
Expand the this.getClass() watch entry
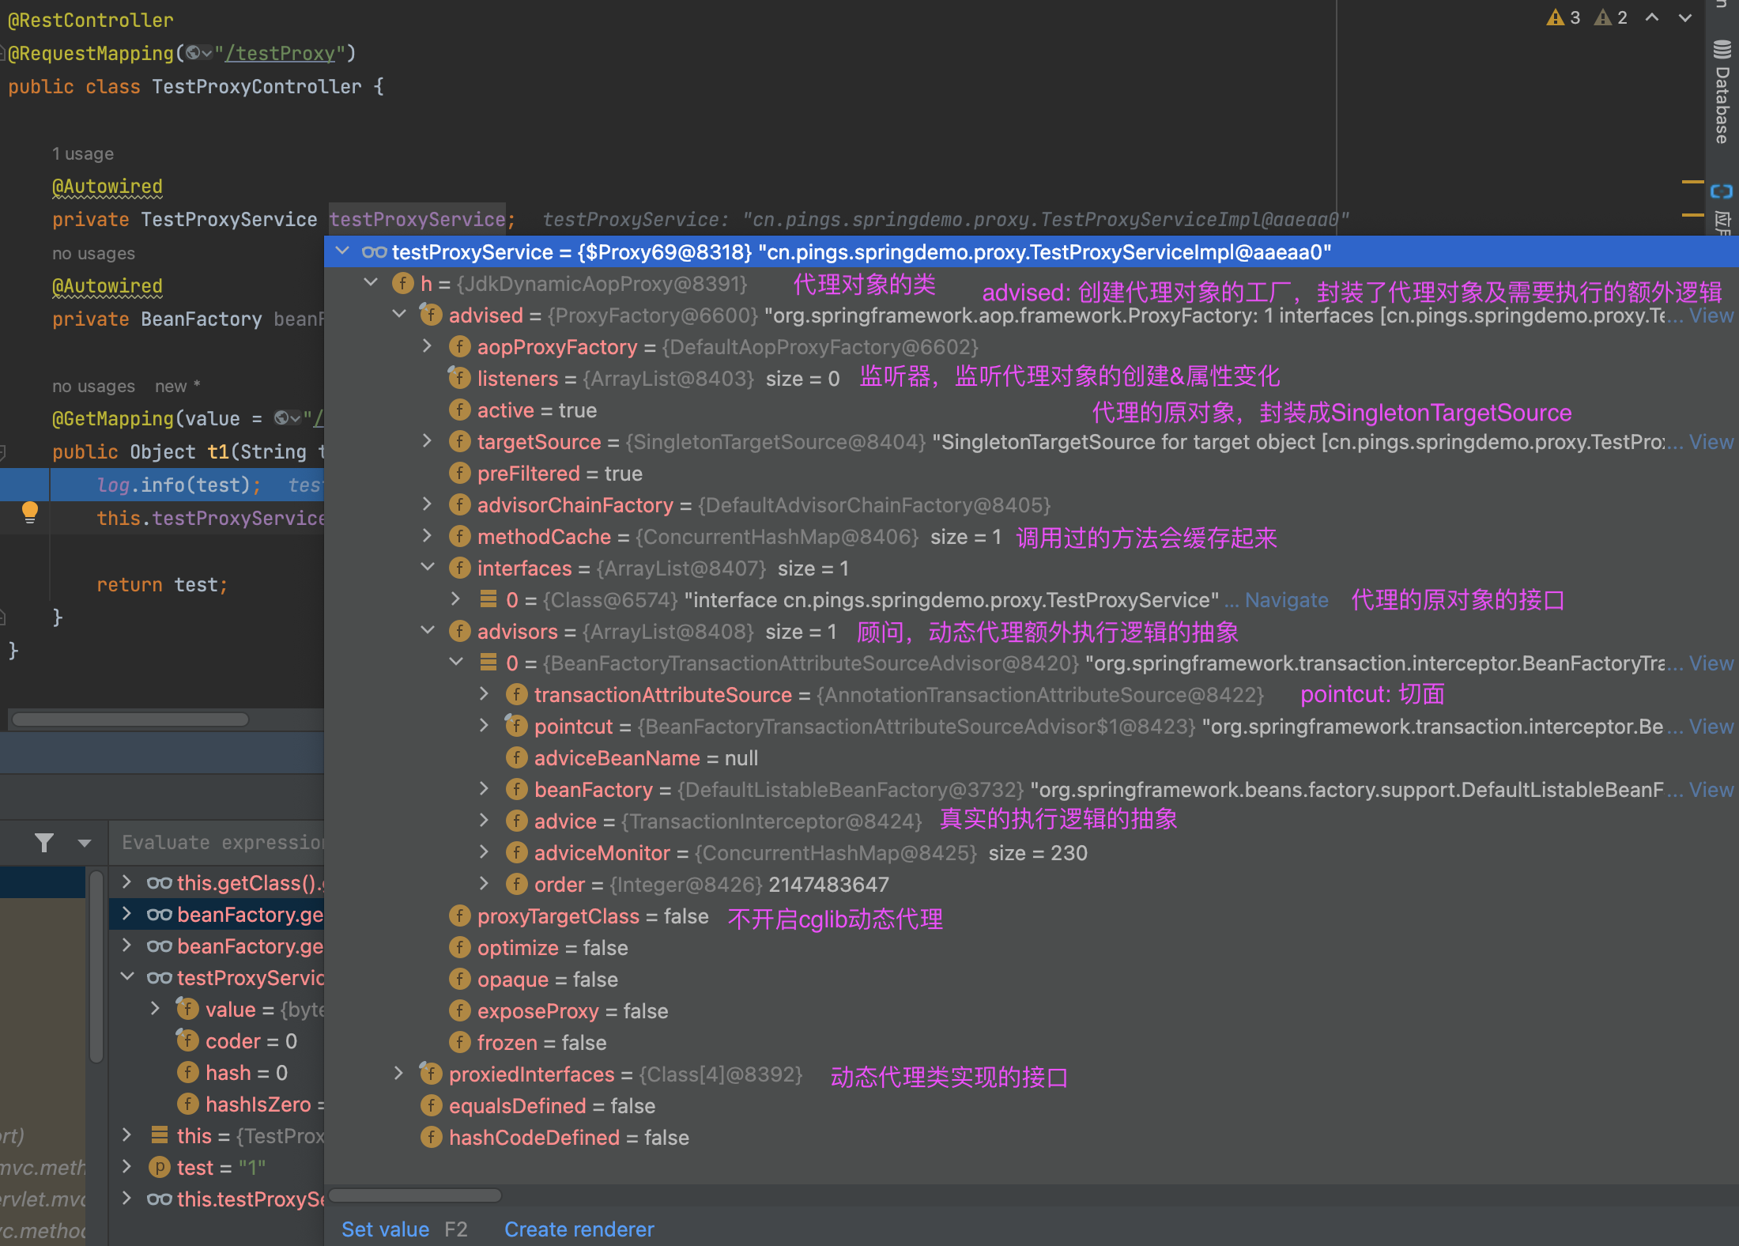126,882
